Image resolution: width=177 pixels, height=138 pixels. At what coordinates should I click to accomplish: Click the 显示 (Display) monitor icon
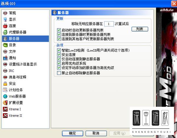click(5, 19)
